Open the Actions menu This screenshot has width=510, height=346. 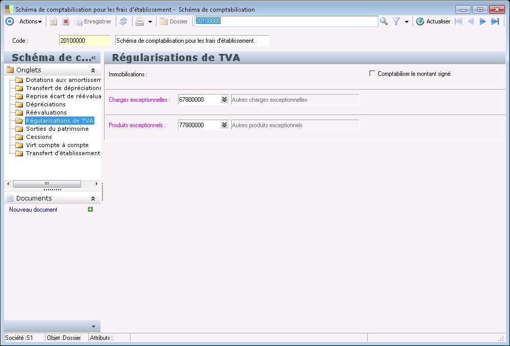coord(31,21)
